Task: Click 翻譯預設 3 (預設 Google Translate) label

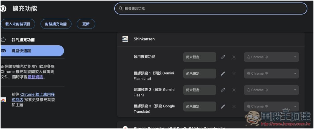Action: pos(154,109)
